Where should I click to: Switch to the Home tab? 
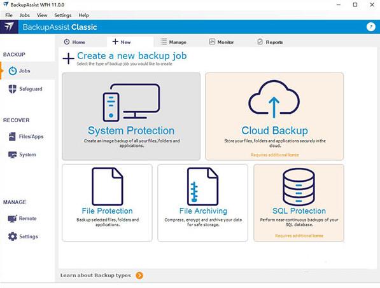[74, 42]
